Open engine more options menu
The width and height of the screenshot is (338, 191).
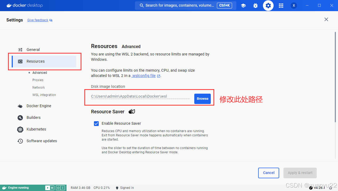63,188
